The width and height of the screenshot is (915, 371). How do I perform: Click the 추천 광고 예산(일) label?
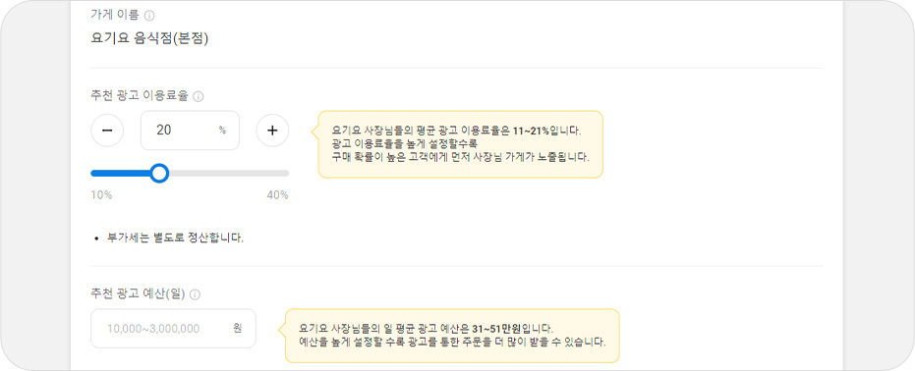(138, 294)
